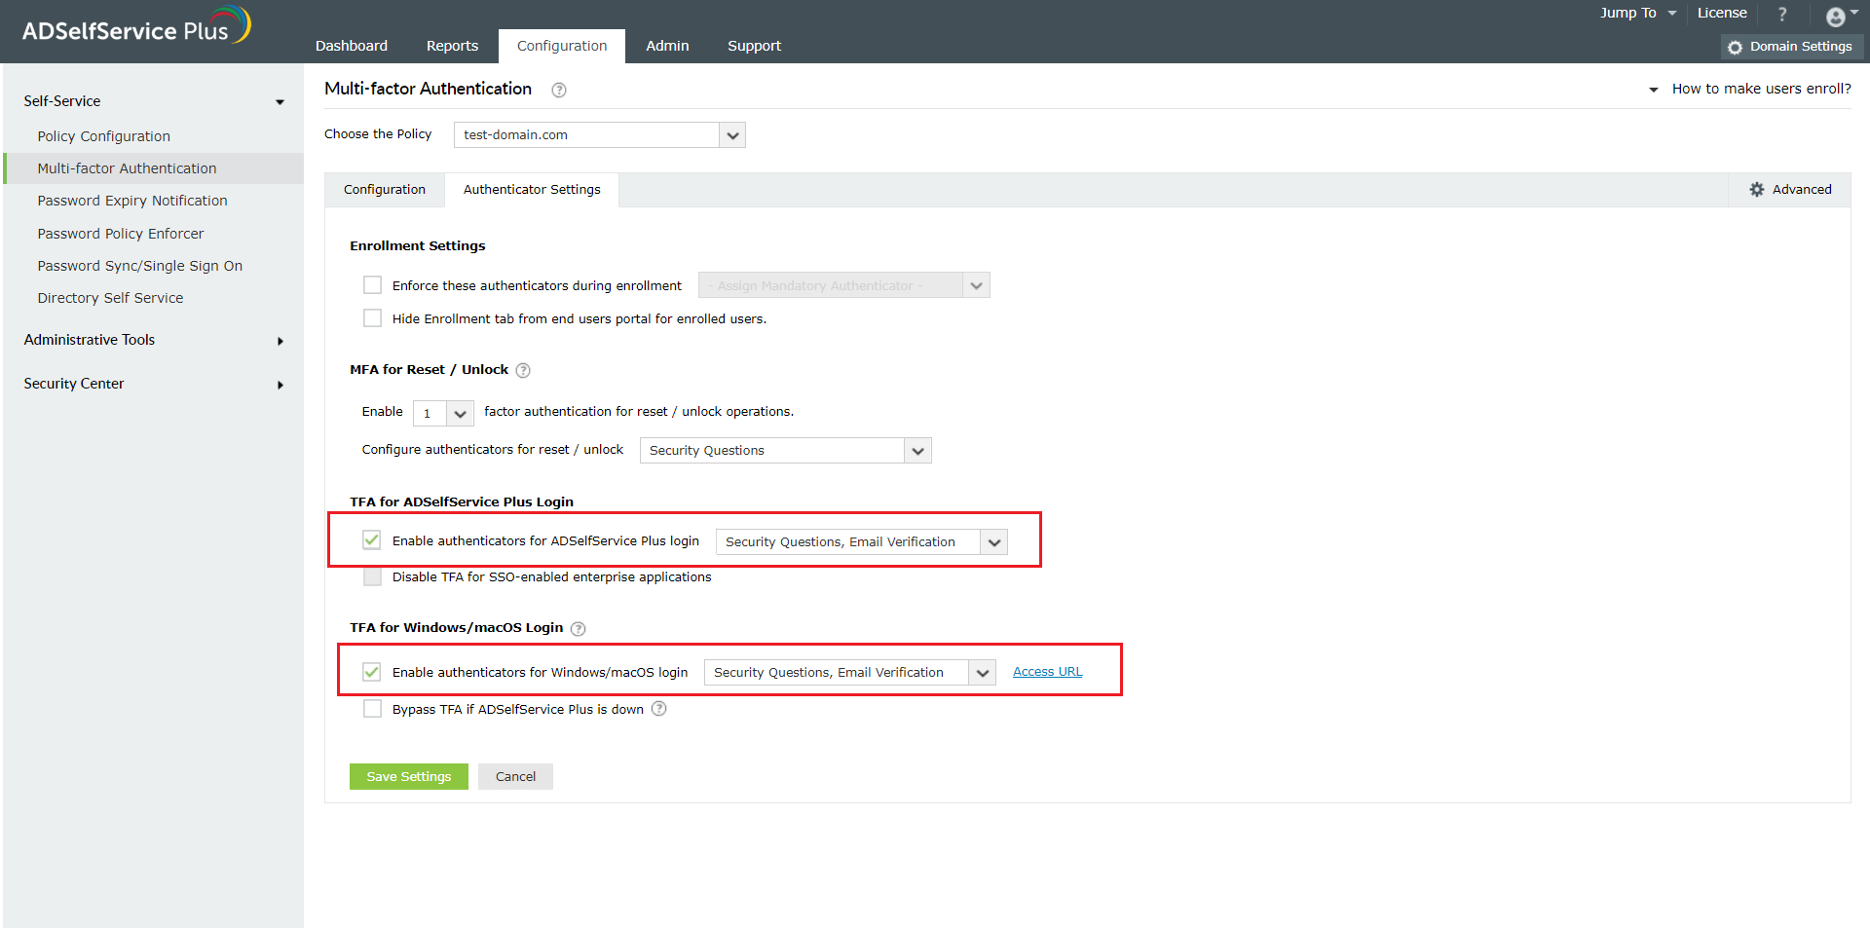The image size is (1870, 928).
Task: Click the ADSelfService Plus logo
Action: (136, 26)
